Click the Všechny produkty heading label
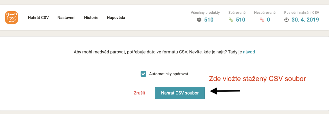The width and height of the screenshot is (329, 114). (x=205, y=13)
